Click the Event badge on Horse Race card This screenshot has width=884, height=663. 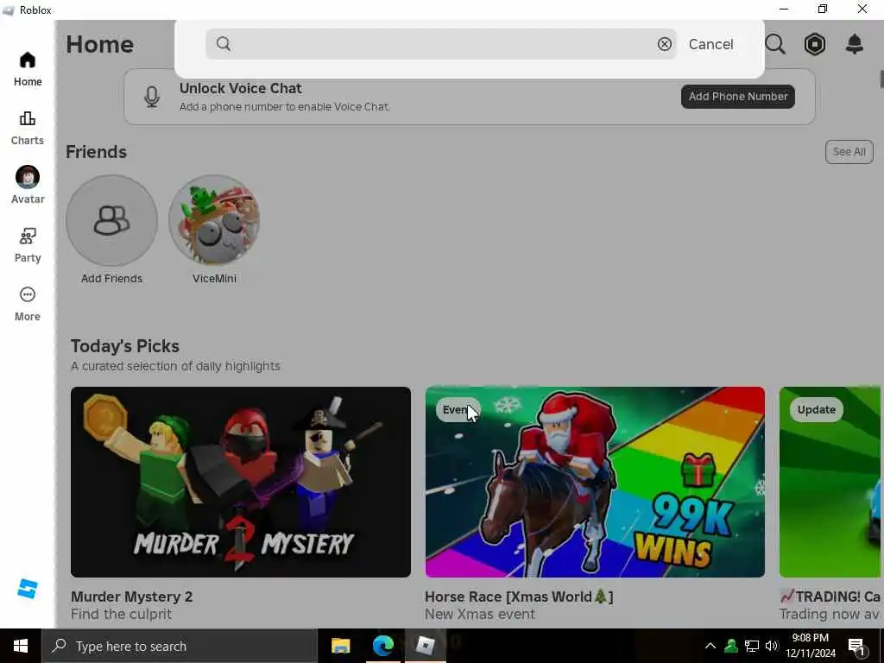[x=458, y=410]
